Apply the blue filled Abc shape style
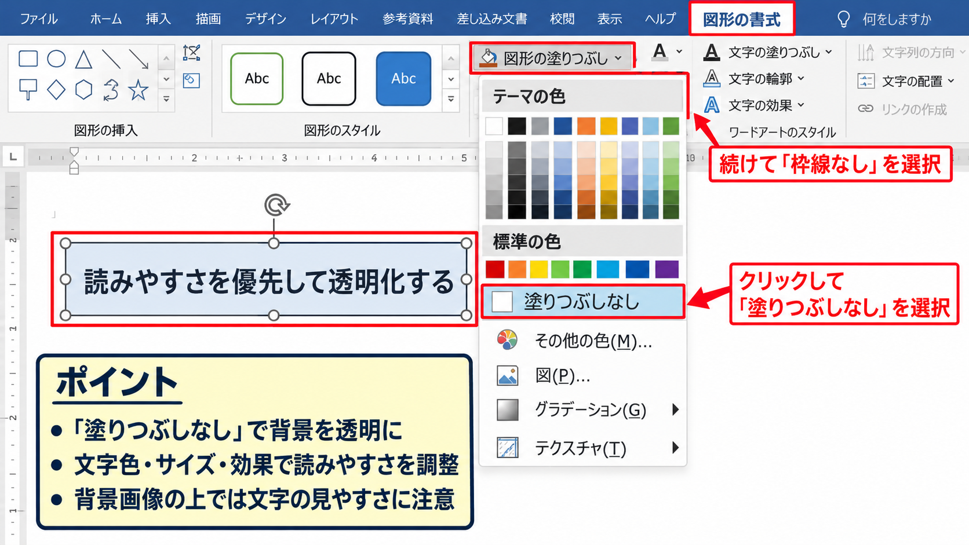 pos(403,79)
